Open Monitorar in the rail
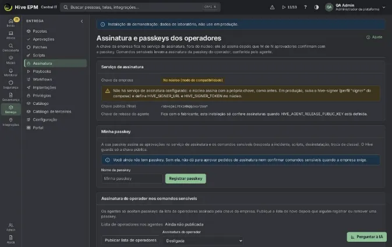 [x=10, y=72]
